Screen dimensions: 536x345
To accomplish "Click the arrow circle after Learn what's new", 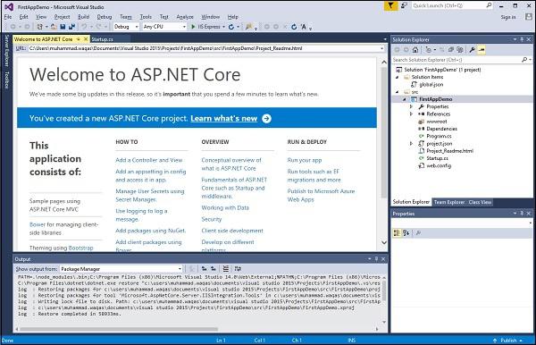I will tap(266, 118).
